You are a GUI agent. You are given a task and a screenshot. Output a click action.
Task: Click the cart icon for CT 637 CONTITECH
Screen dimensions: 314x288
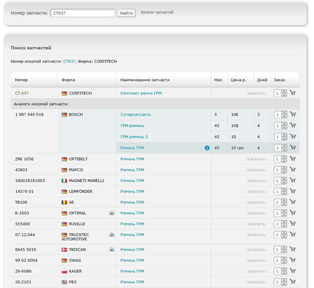click(293, 93)
